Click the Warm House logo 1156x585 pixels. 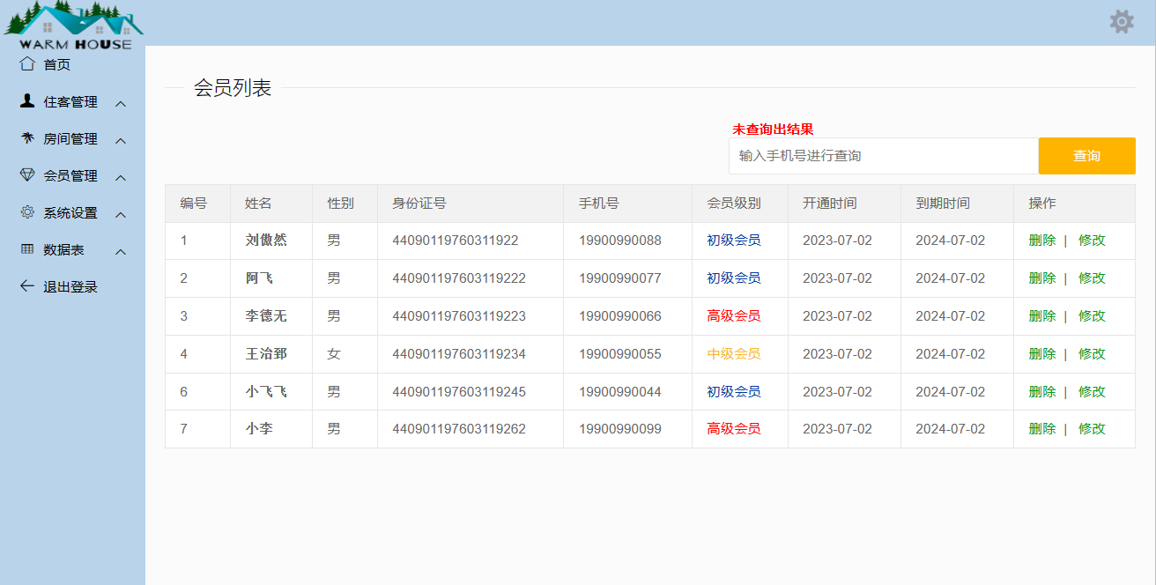(x=74, y=25)
